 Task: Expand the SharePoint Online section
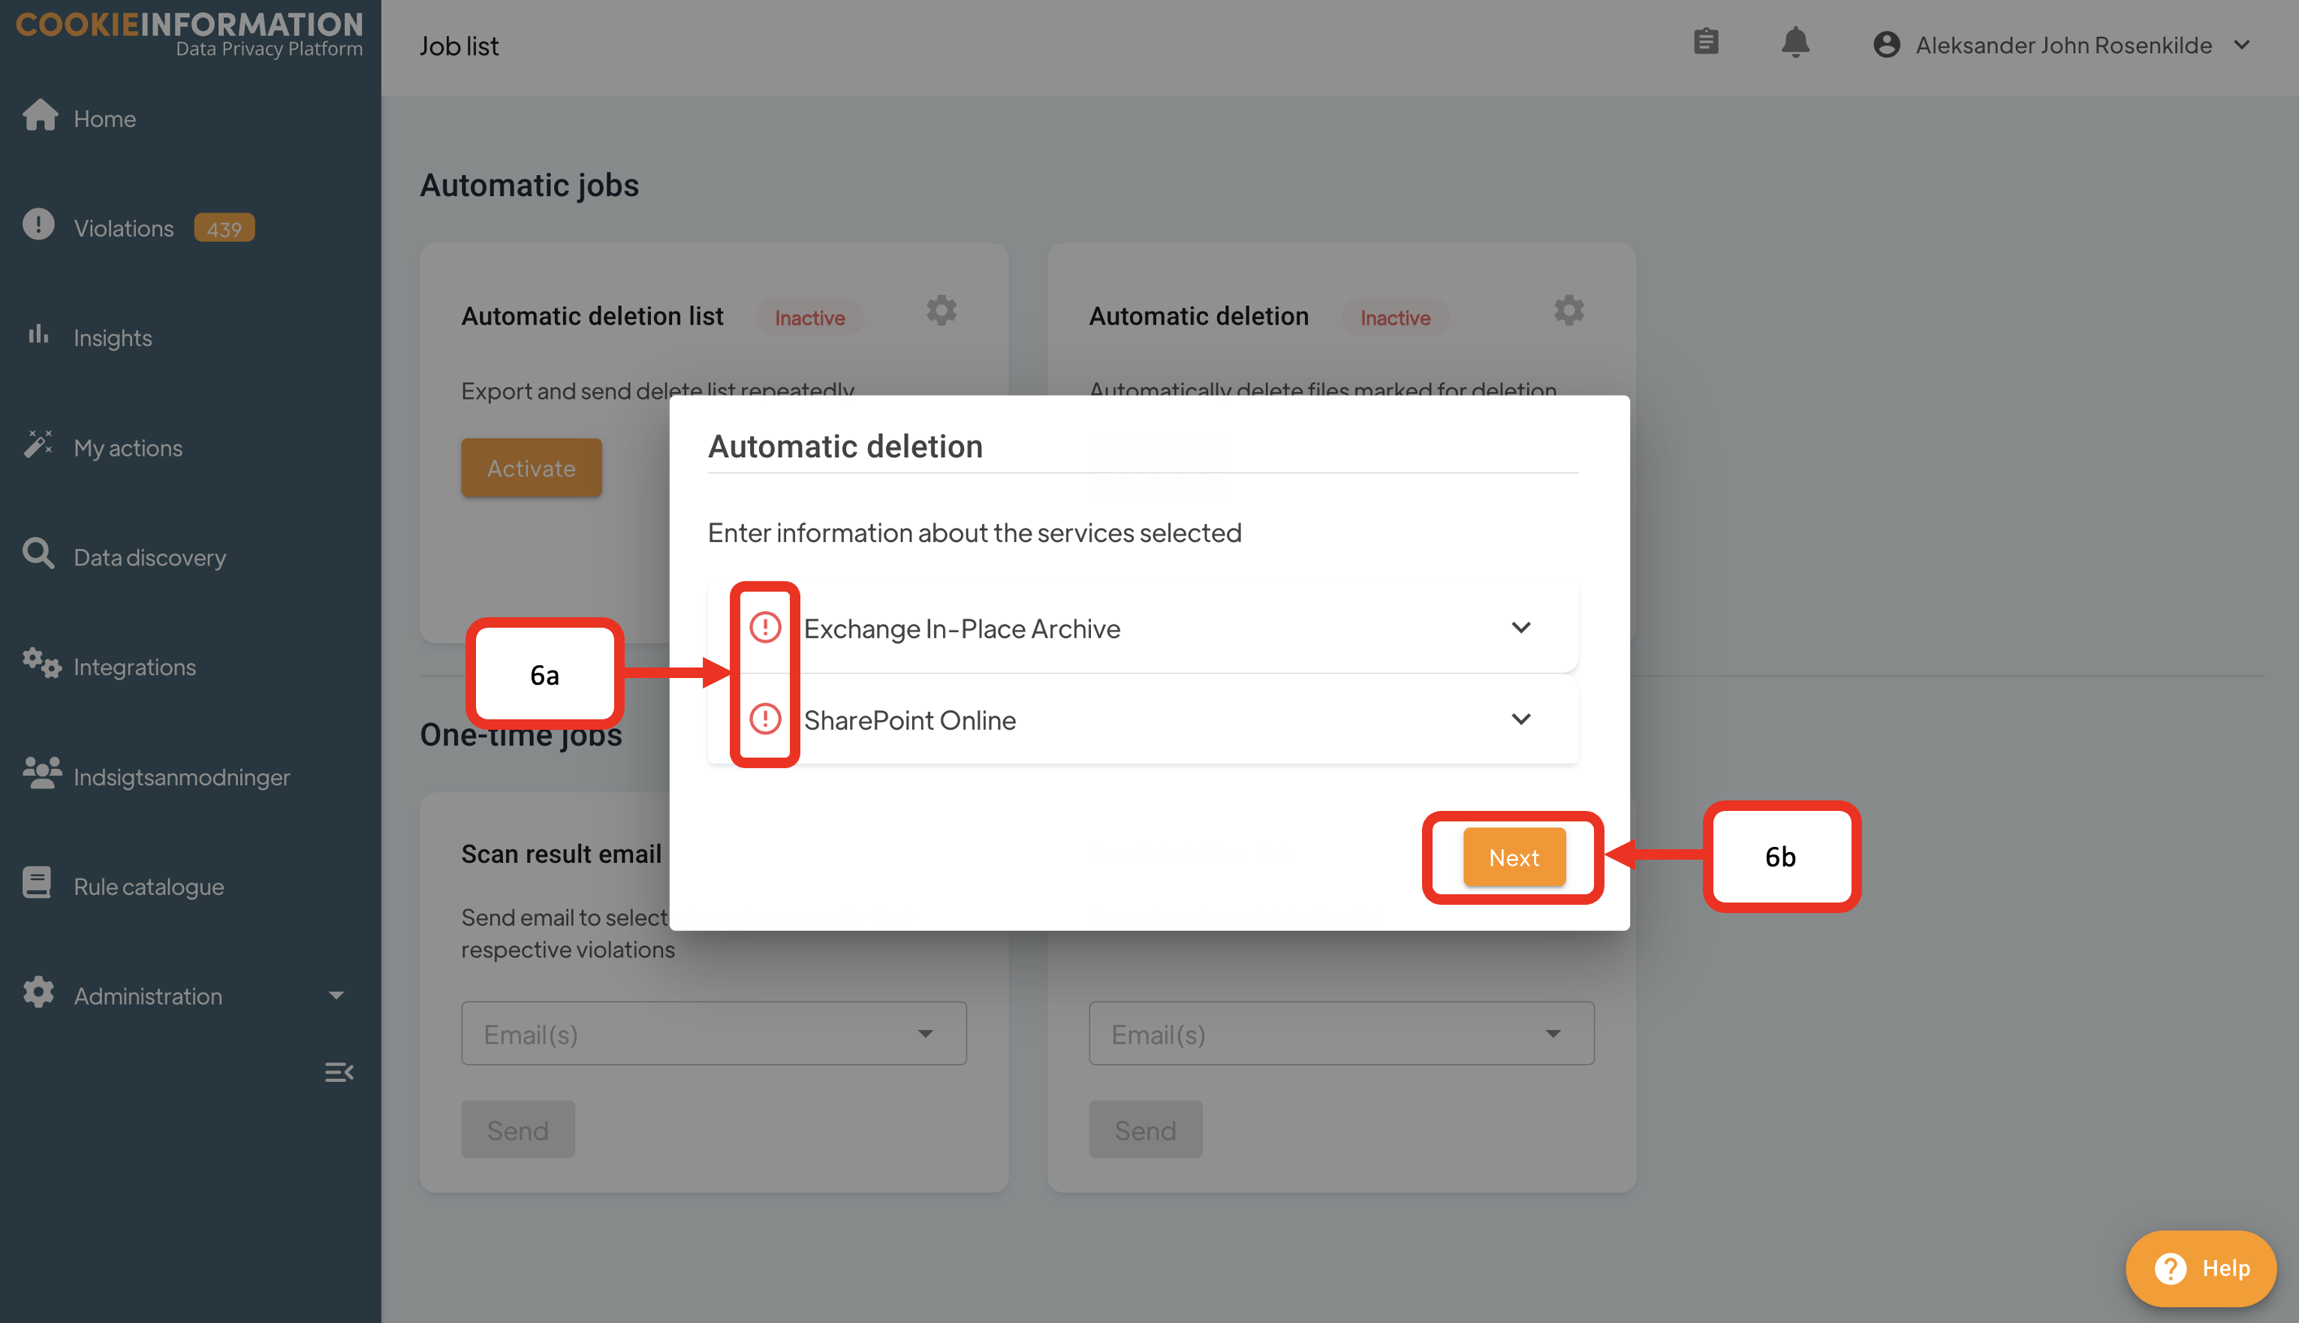(1520, 719)
